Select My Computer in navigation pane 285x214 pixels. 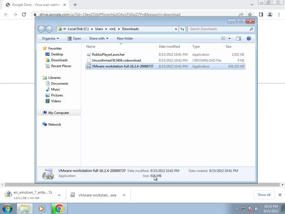59,113
